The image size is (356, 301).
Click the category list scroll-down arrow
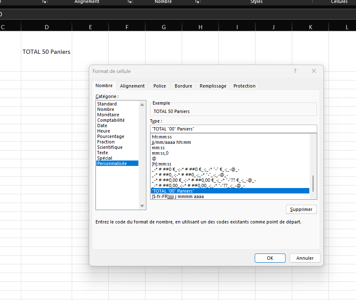(143, 206)
